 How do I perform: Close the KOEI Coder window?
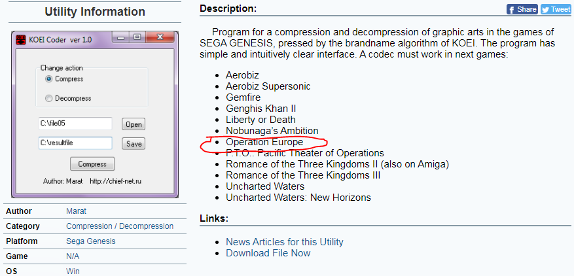click(x=160, y=38)
